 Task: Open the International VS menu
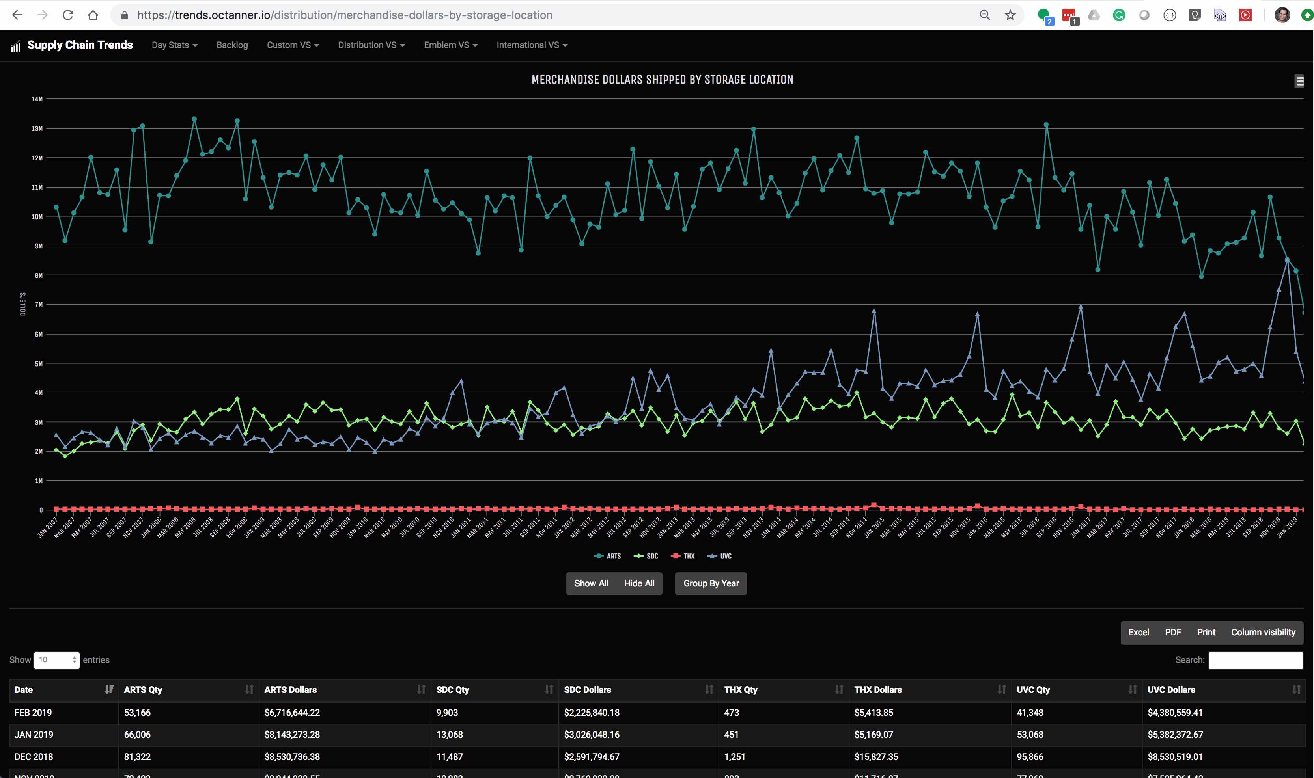click(531, 45)
